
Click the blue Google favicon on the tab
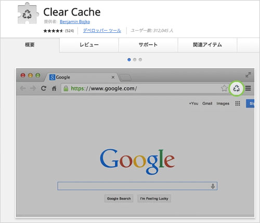52,77
